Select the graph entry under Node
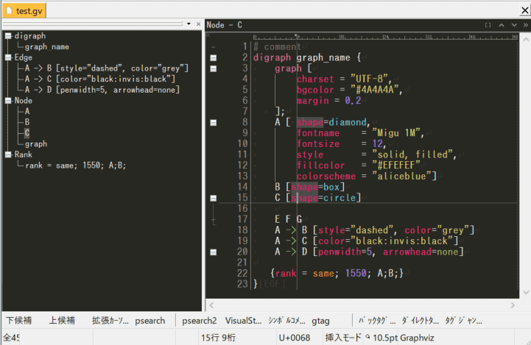531x345 pixels. pyautogui.click(x=36, y=144)
